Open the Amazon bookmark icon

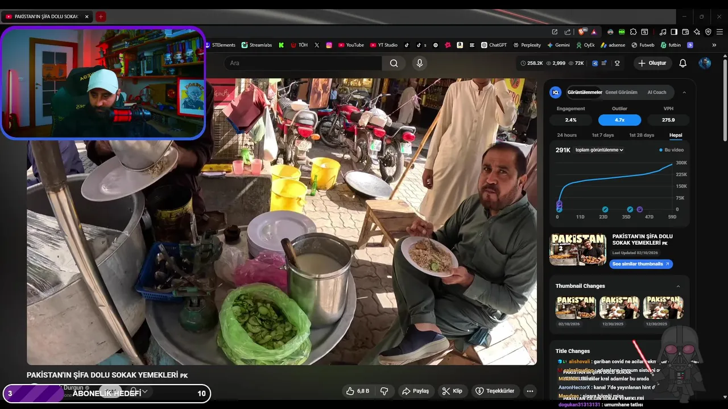(460, 45)
